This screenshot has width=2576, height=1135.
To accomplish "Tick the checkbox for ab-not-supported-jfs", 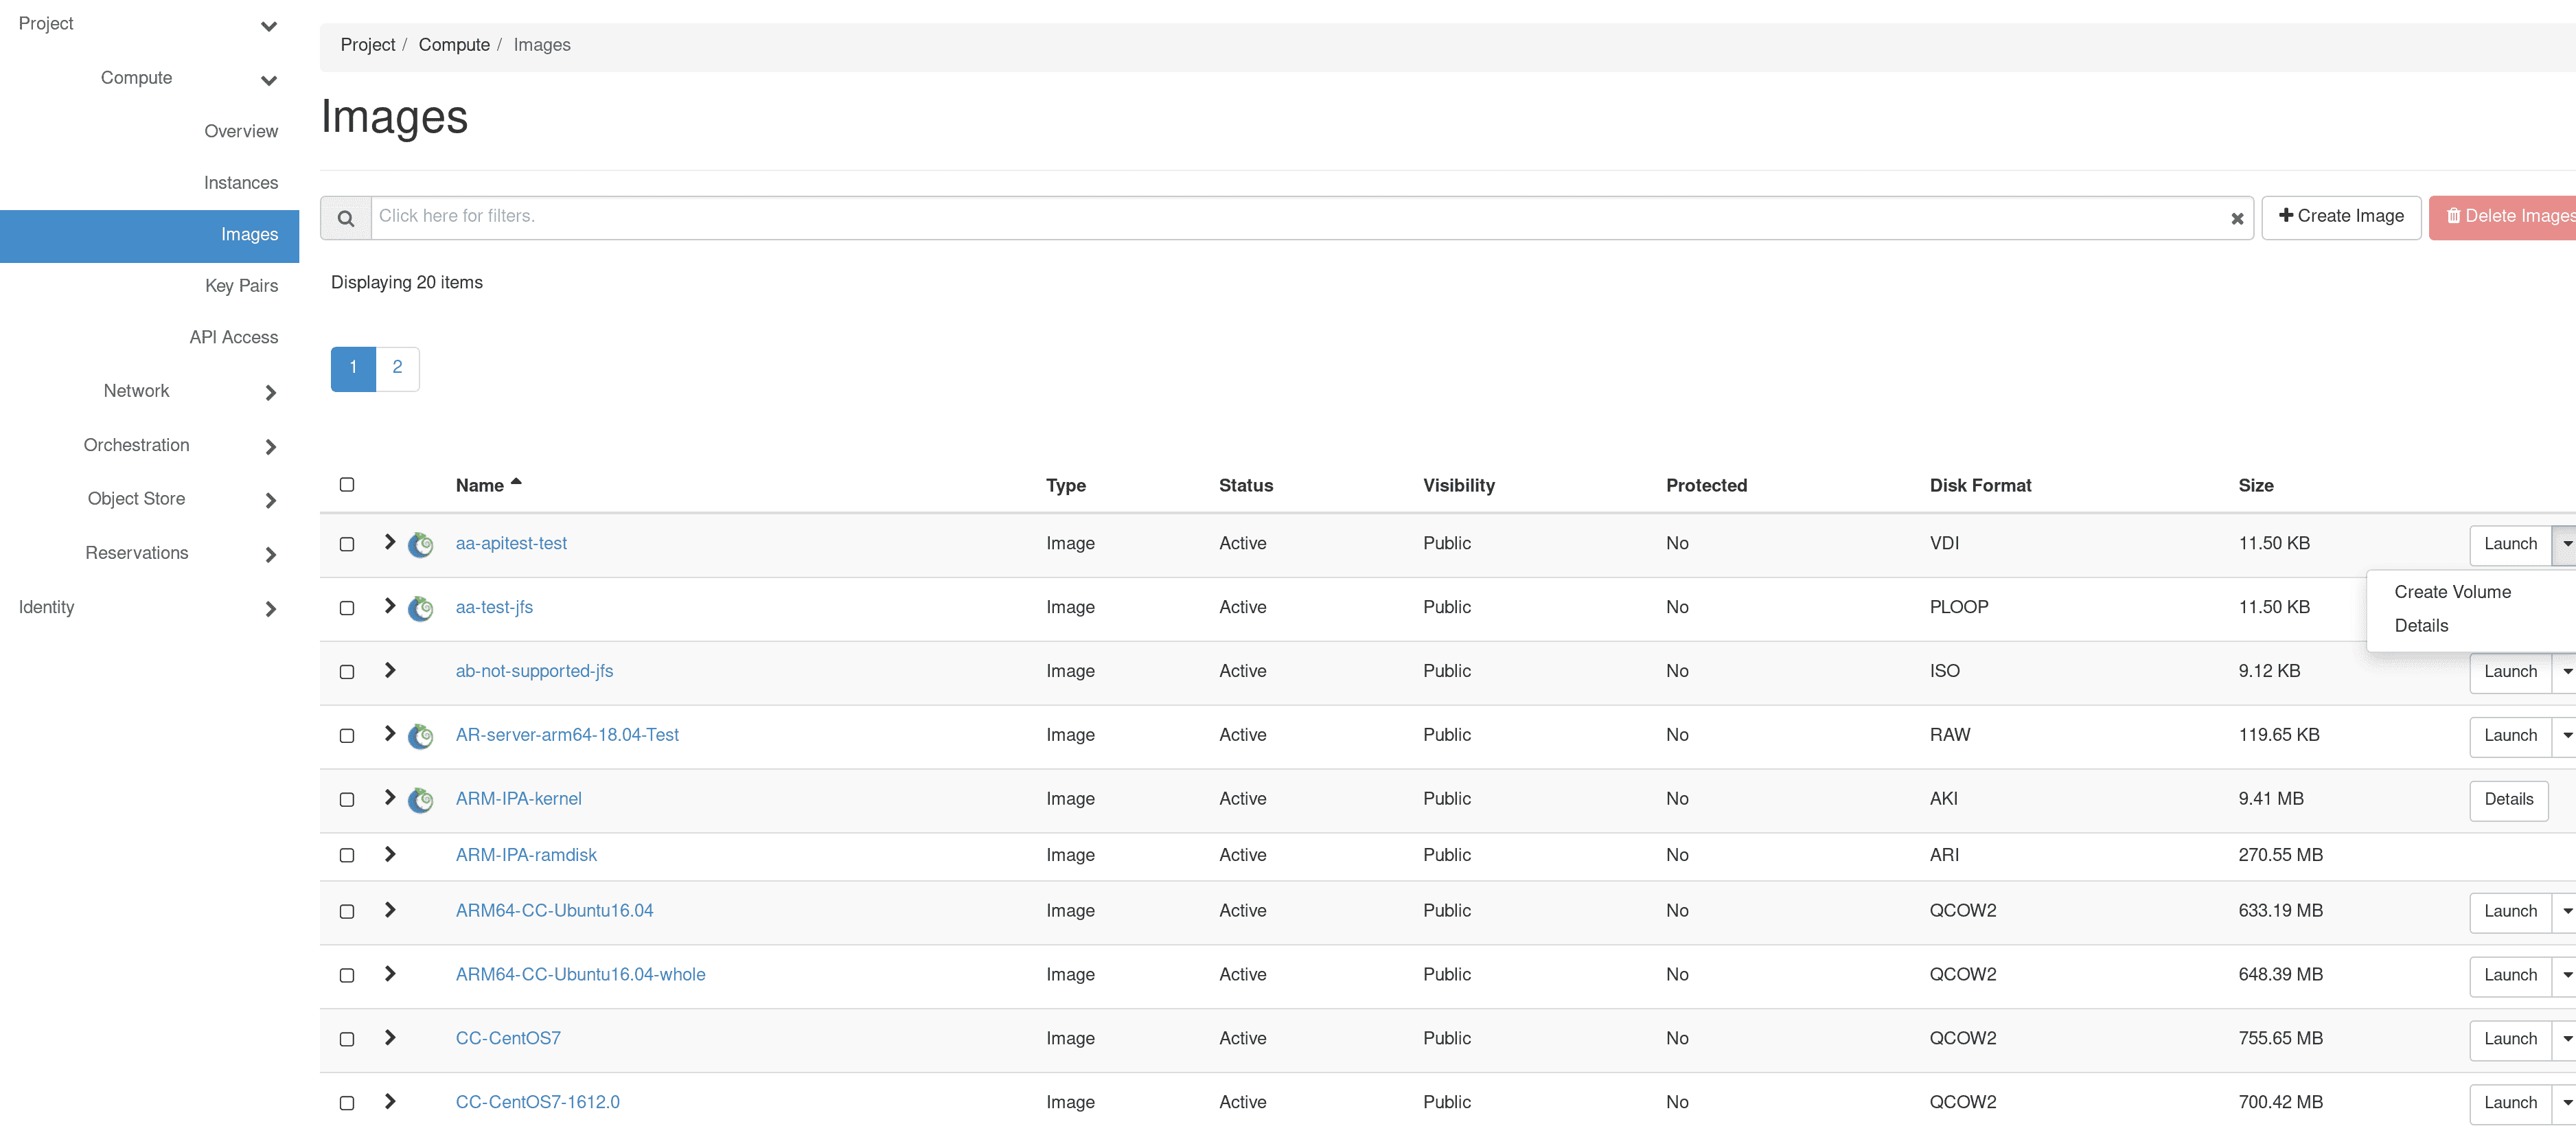I will point(347,672).
